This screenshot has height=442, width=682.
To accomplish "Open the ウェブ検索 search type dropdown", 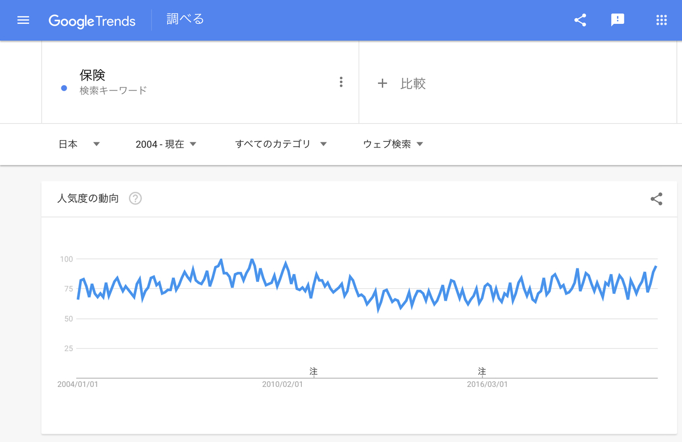I will pos(392,144).
